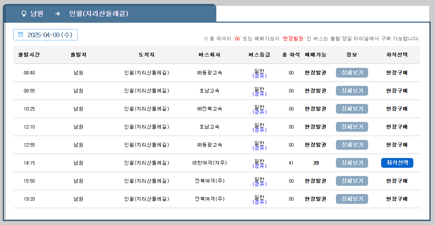
Task: Click 현장발권 in the 12:55 row
Action: tap(316, 145)
